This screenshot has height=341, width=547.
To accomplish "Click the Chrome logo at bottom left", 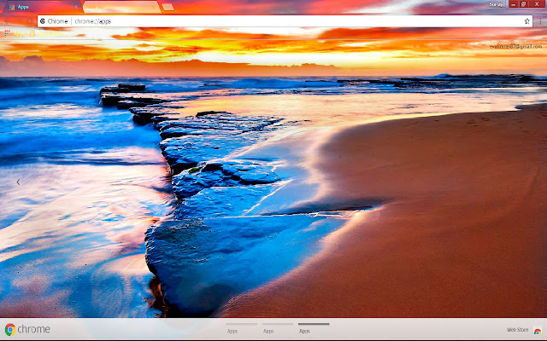I will pos(27,329).
